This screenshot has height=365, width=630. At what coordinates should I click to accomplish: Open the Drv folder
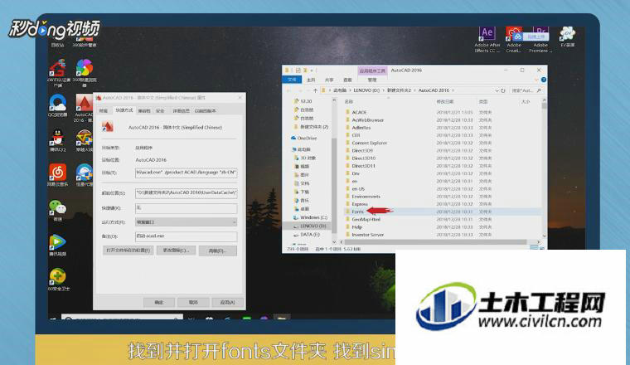click(x=356, y=173)
